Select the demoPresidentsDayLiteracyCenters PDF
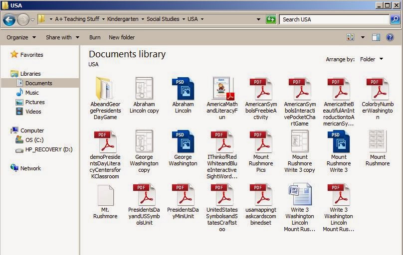 [105, 154]
